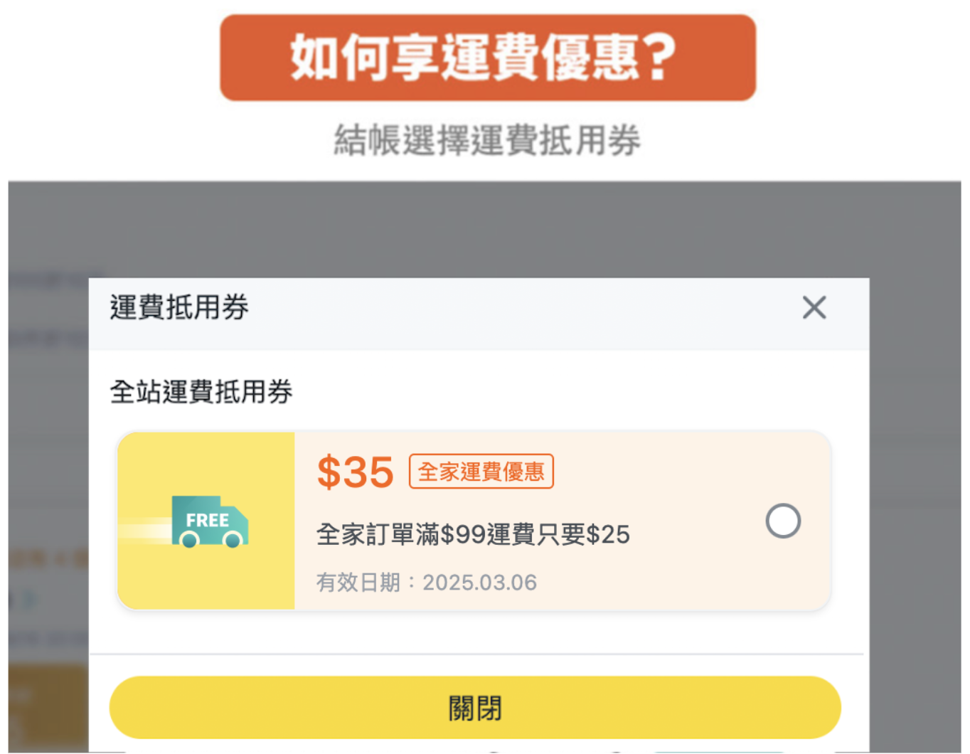Click the X close icon on 運費抵用券 dialog
The width and height of the screenshot is (970, 754).
pyautogui.click(x=813, y=308)
